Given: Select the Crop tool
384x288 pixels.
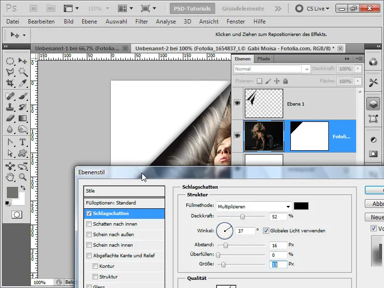Looking at the screenshot, I should 10,83.
